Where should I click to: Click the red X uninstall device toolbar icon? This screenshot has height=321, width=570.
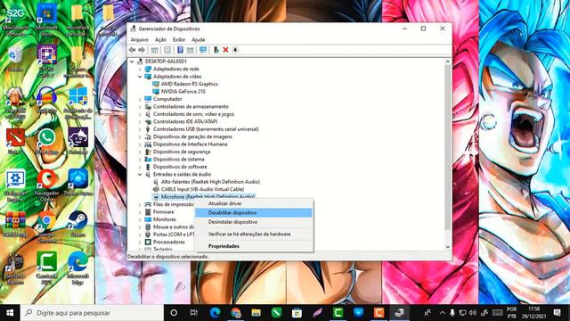click(x=225, y=50)
